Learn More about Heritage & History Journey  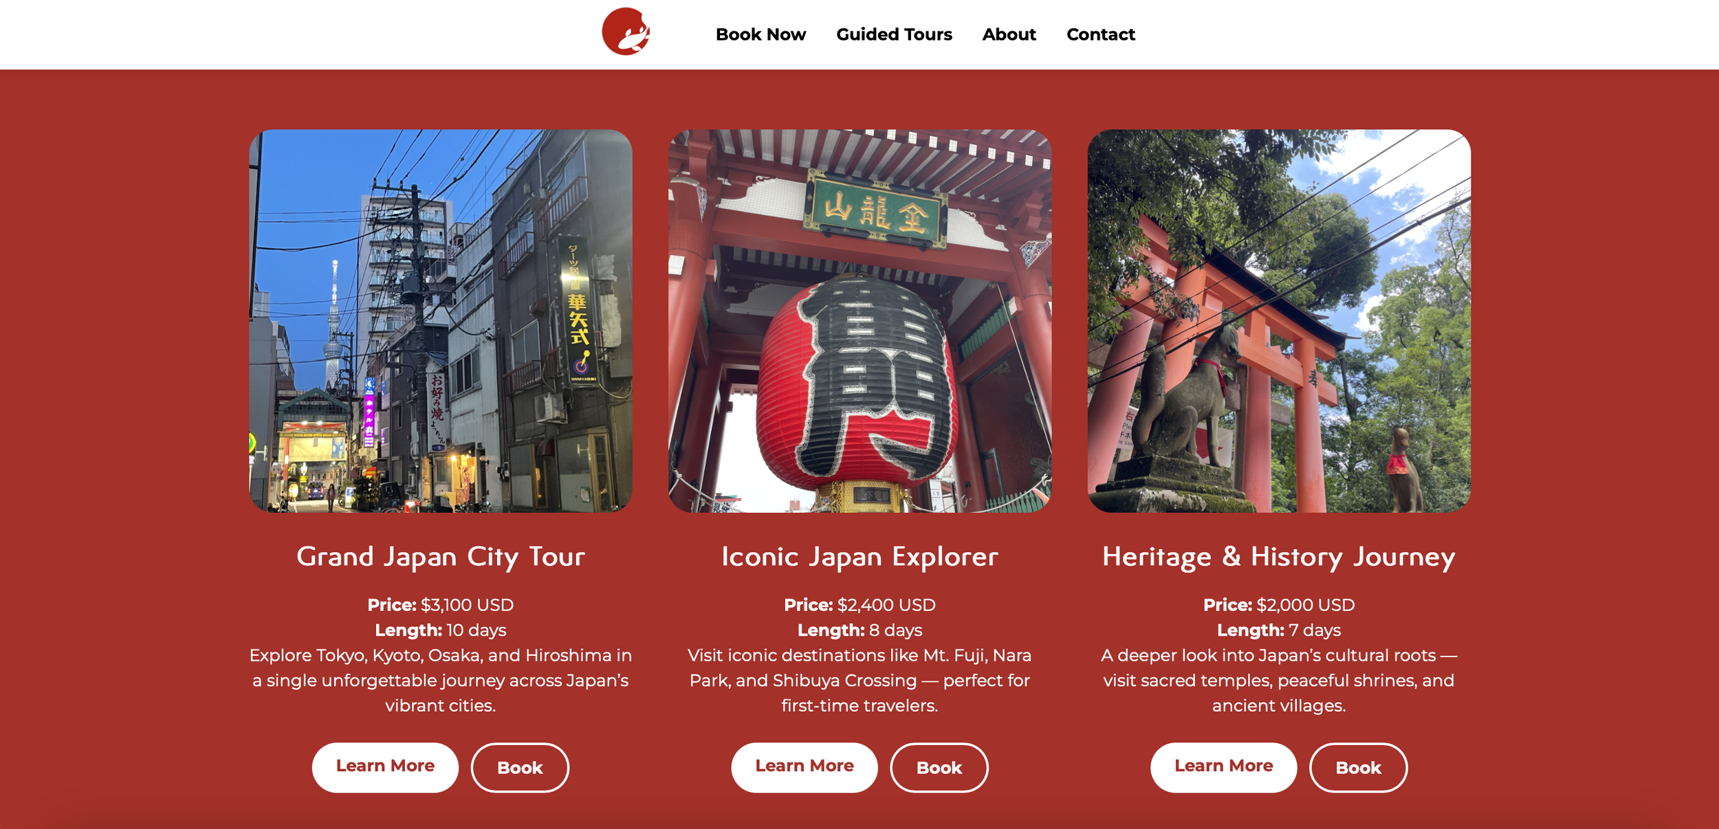point(1224,767)
